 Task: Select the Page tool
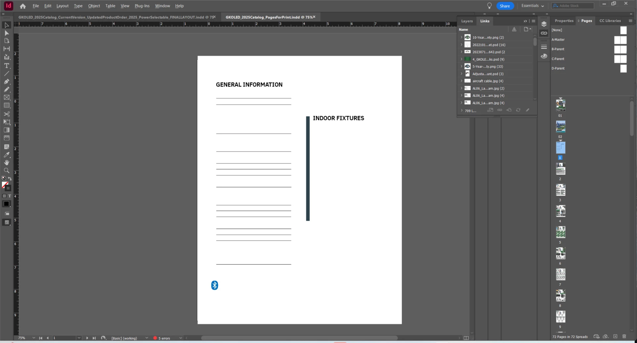(x=7, y=41)
